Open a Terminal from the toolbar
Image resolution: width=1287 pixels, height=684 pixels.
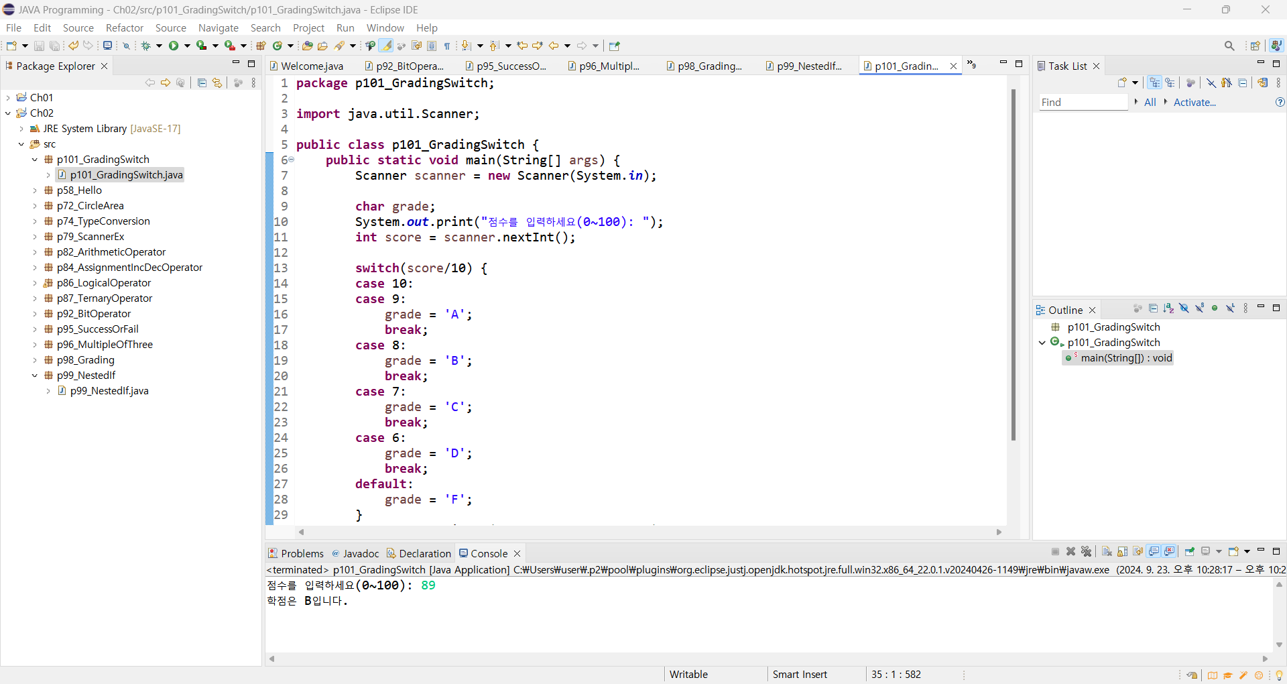point(107,46)
